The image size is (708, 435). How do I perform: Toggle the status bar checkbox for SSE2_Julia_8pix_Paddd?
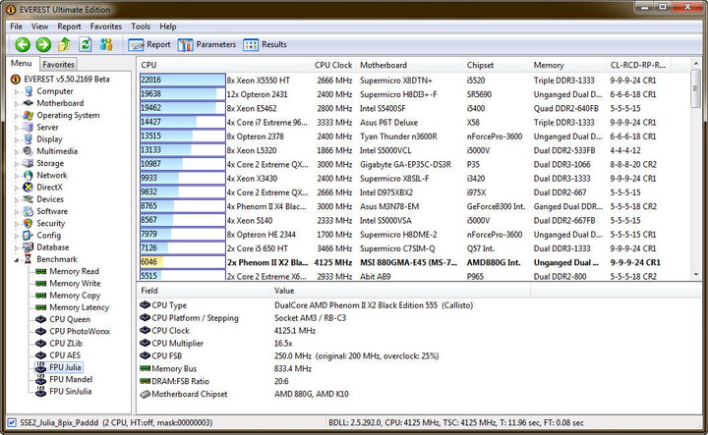12,422
